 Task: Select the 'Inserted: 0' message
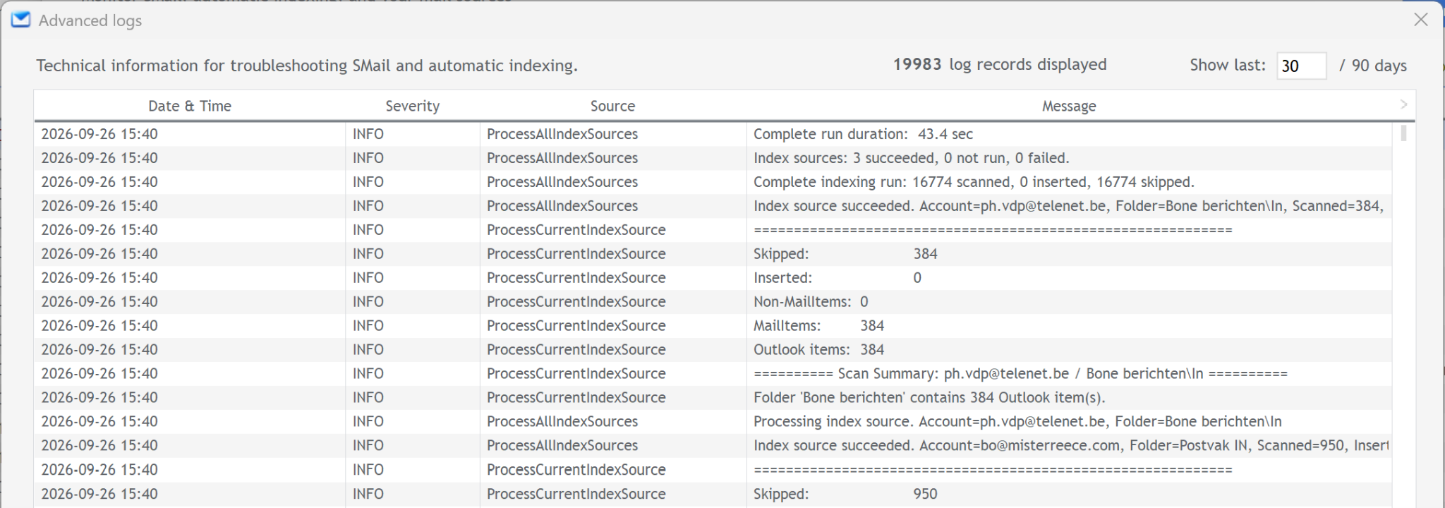click(x=838, y=278)
